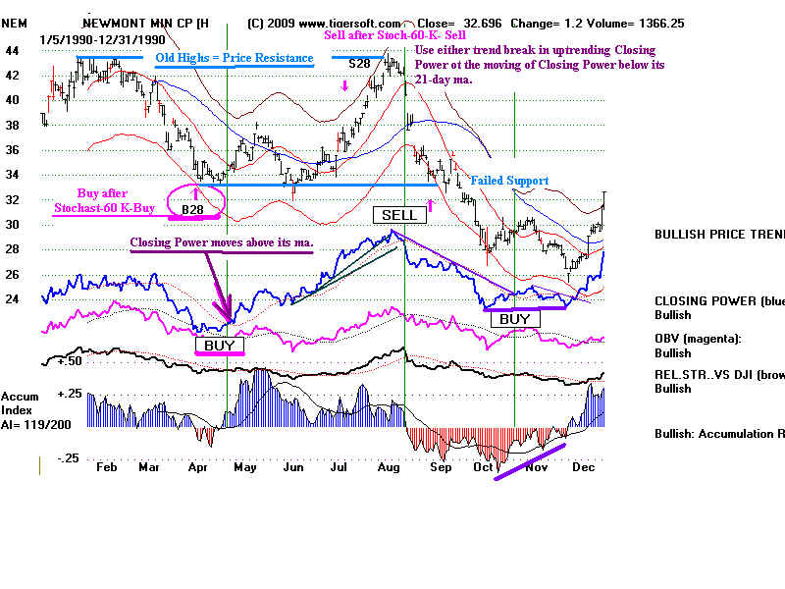785x589 pixels.
Task: Select the 'Old Highs = Price Resistance' annotation
Action: (234, 58)
